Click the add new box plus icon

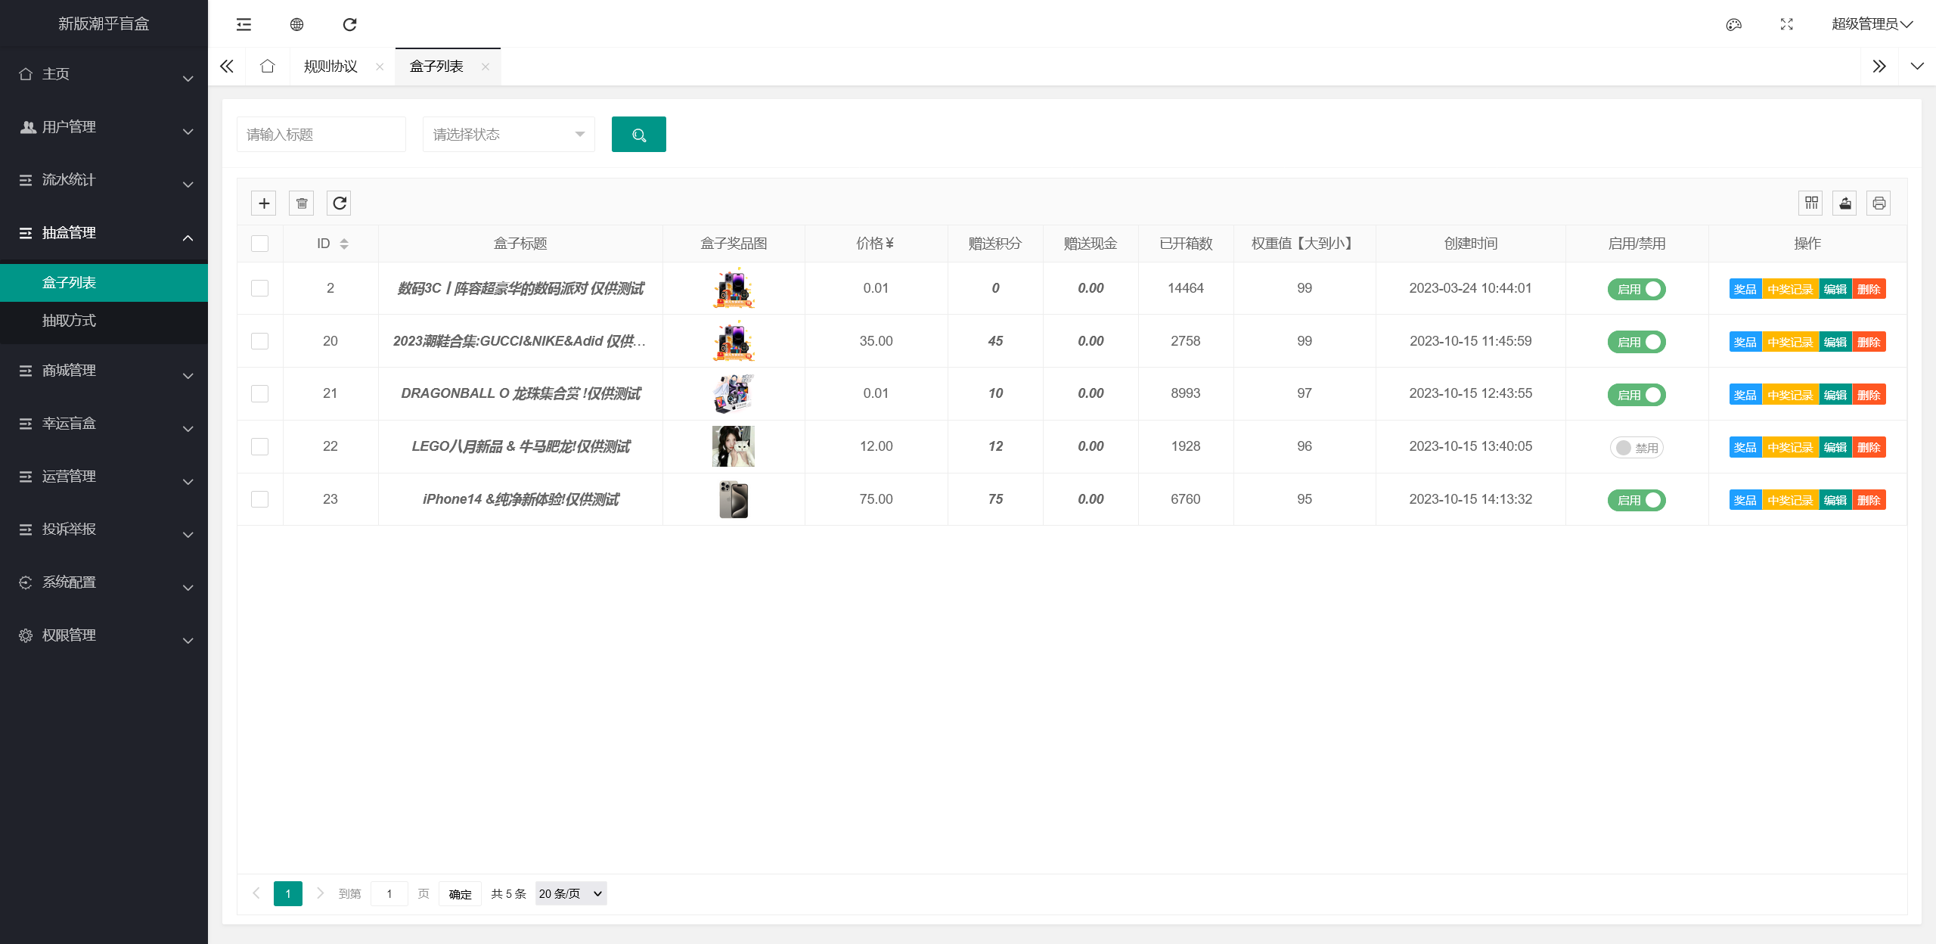pos(264,203)
